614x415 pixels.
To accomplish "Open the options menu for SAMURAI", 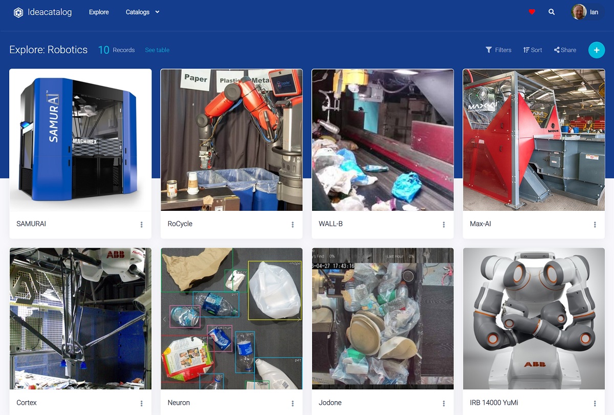I will click(x=141, y=224).
